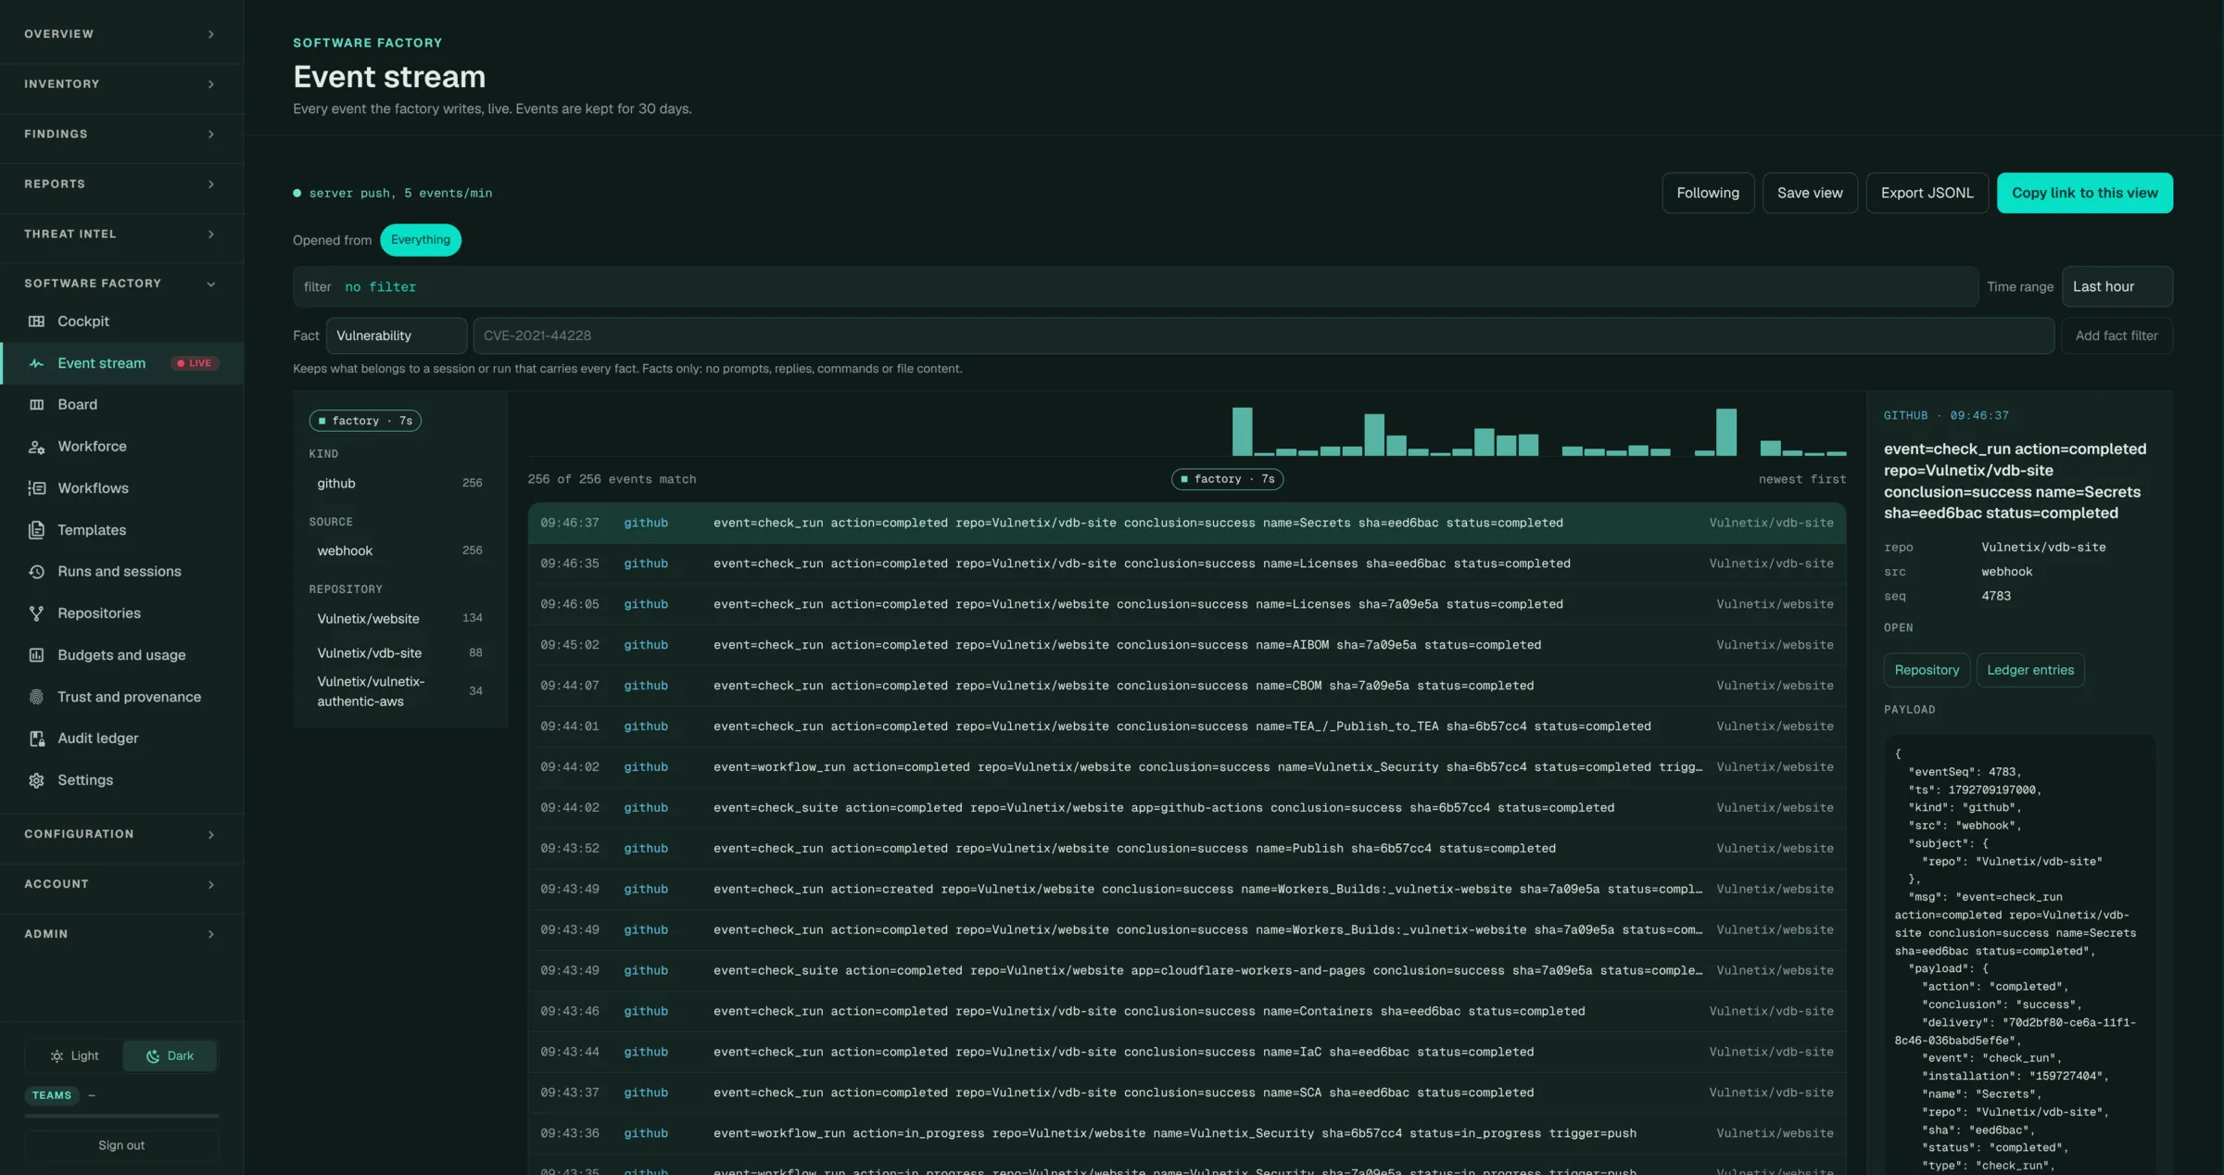
Task: Open the Repository link in detail panel
Action: pyautogui.click(x=1927, y=670)
